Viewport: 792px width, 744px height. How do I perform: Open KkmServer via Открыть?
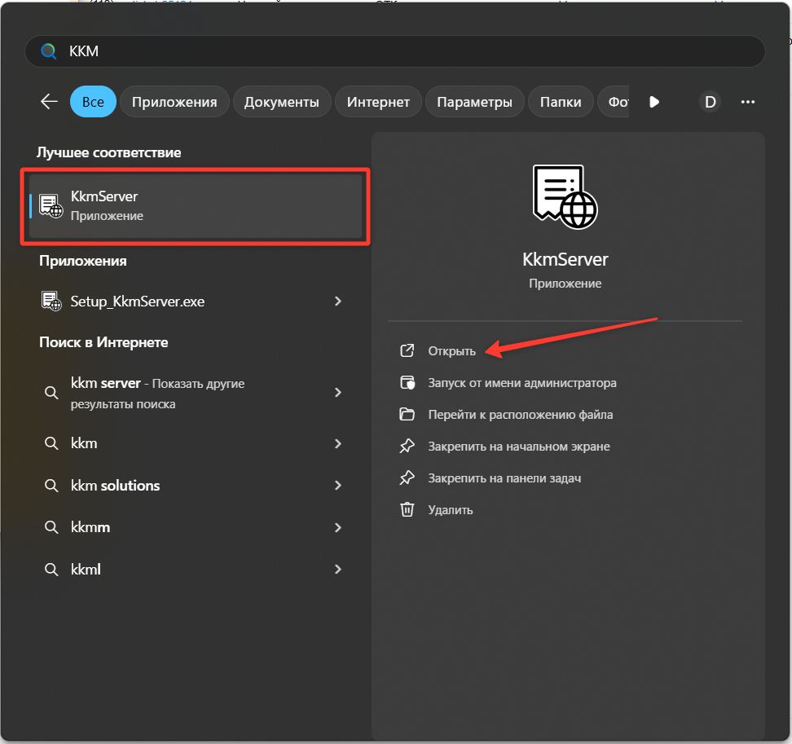point(451,351)
